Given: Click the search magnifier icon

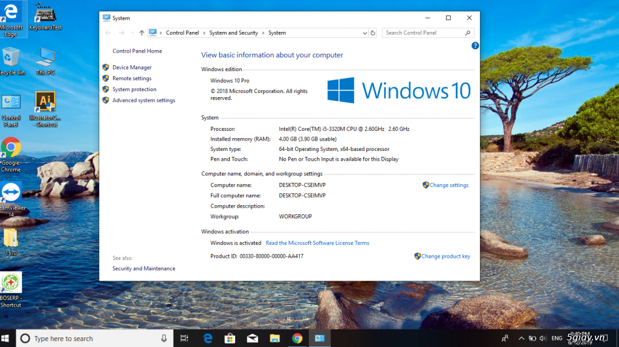Looking at the screenshot, I should tap(468, 33).
